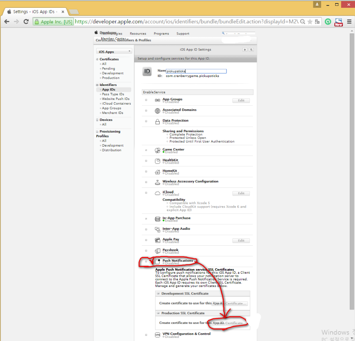Click the Apple Pay icon

click(157, 240)
